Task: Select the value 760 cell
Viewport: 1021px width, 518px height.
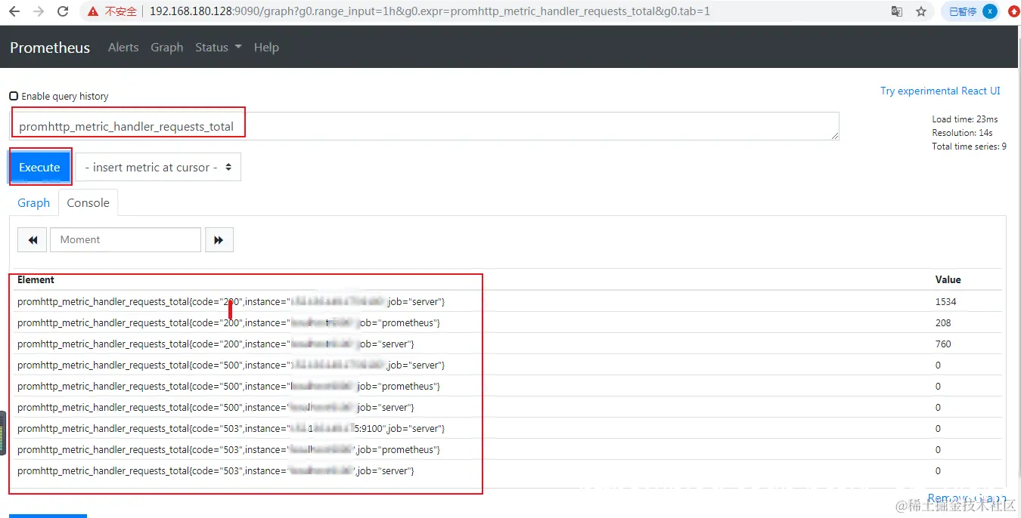Action: pyautogui.click(x=943, y=344)
